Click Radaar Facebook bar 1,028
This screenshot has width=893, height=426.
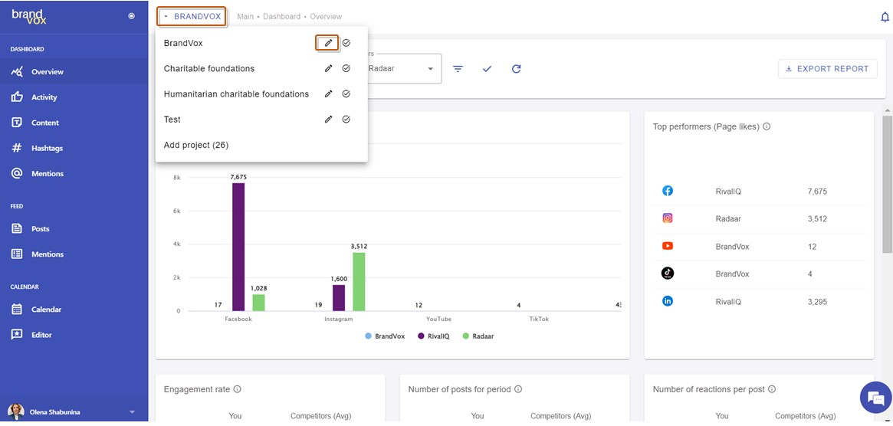(x=258, y=303)
